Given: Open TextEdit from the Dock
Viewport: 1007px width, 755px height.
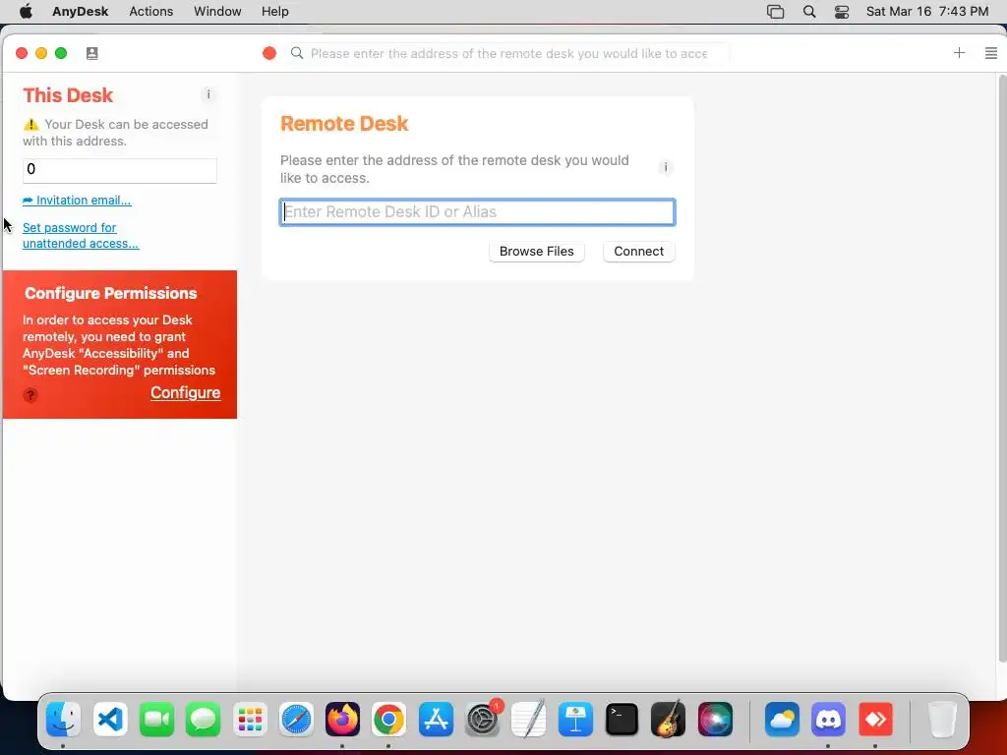Looking at the screenshot, I should pos(528,719).
